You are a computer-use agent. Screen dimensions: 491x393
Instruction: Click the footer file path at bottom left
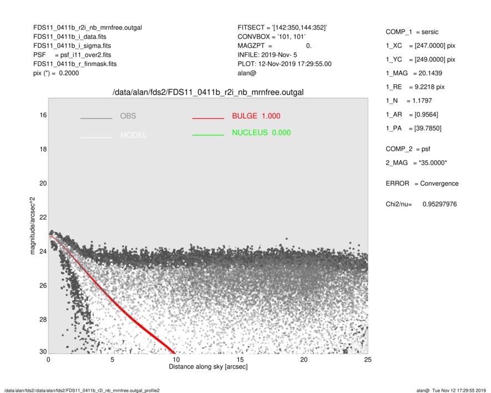[81, 390]
